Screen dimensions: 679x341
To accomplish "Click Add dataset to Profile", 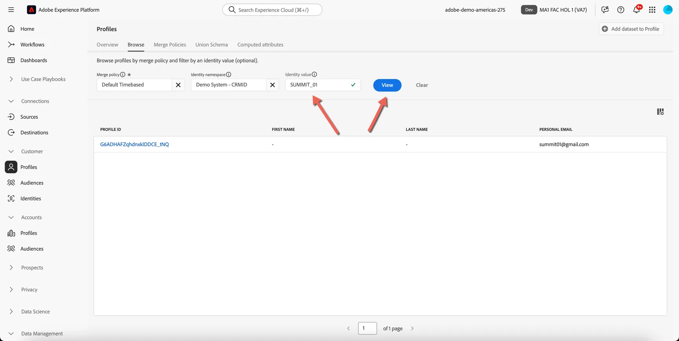I will (631, 29).
